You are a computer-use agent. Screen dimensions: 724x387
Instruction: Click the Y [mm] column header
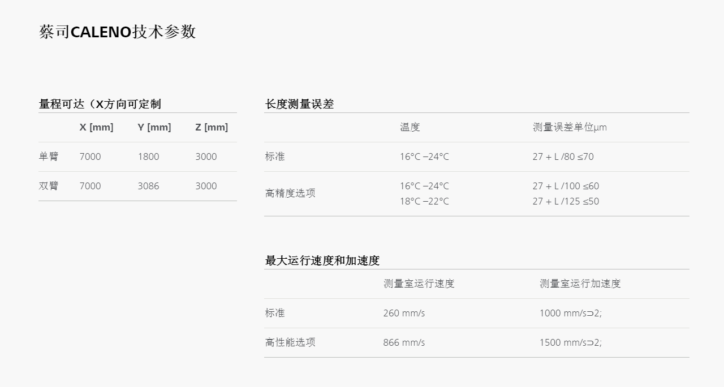[154, 127]
